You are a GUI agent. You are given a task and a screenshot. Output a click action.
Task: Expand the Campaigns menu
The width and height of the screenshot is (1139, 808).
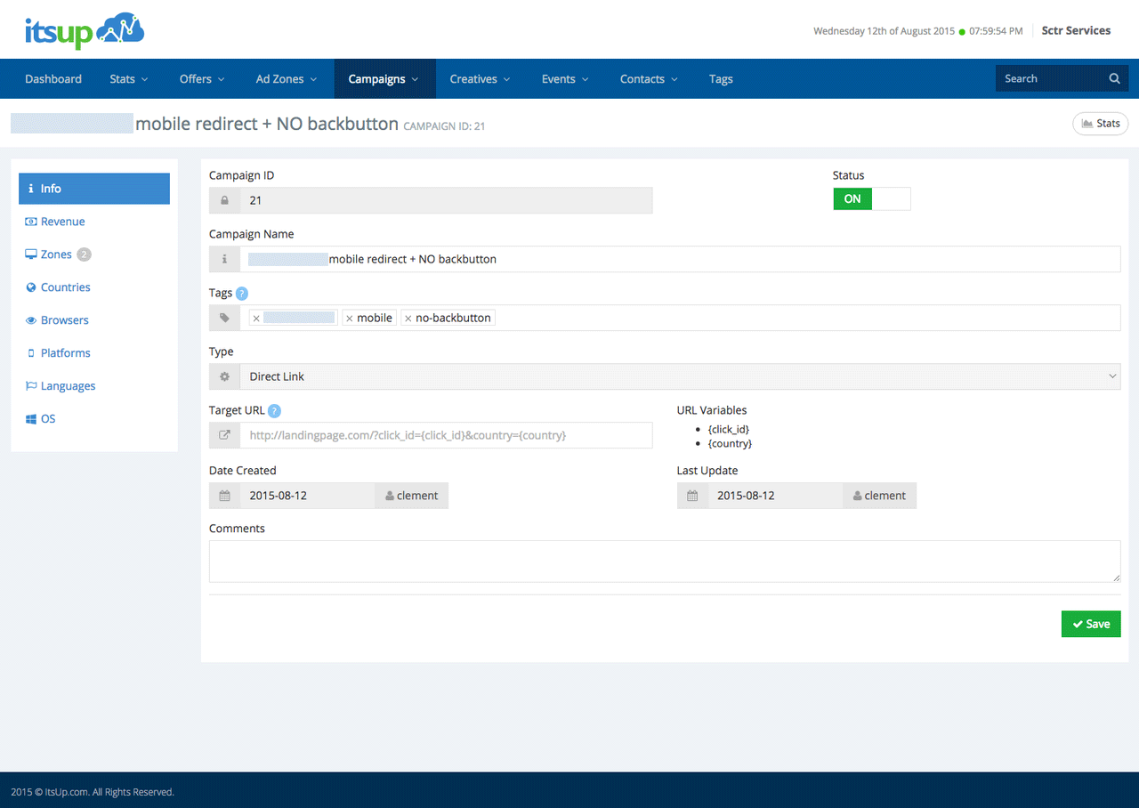pos(384,79)
